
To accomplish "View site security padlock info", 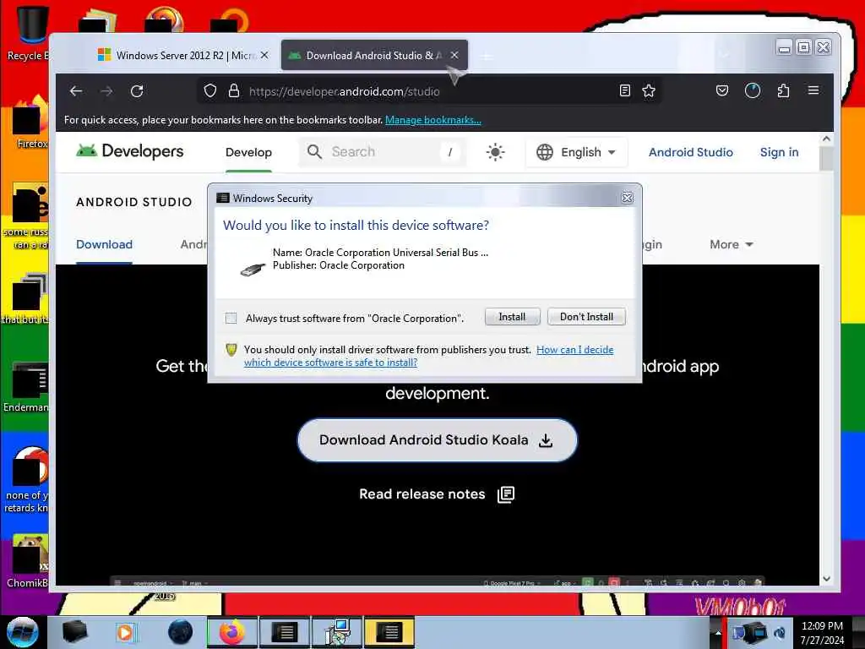I will click(x=234, y=90).
